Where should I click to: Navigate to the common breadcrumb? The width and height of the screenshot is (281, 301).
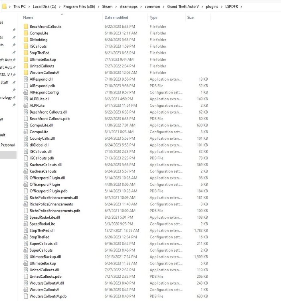pyautogui.click(x=152, y=6)
